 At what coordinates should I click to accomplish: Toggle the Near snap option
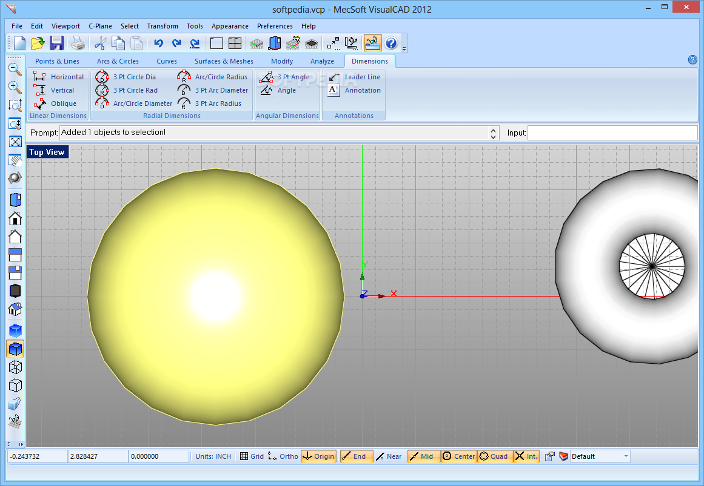tap(389, 456)
